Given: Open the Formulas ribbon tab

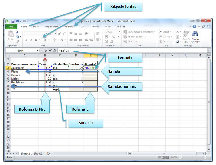Looking at the screenshot, I should coord(70,27).
